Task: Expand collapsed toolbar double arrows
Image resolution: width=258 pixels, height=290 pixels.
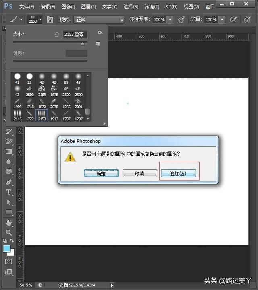Action: [x=4, y=29]
